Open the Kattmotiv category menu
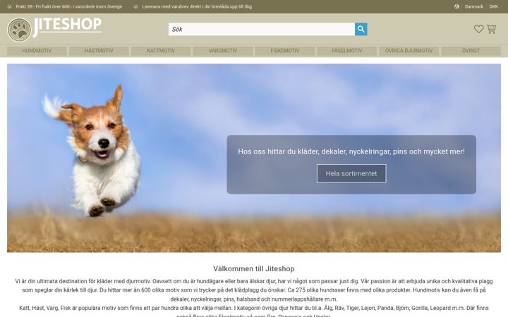Viewport: 508px width, 317px height. [x=161, y=51]
